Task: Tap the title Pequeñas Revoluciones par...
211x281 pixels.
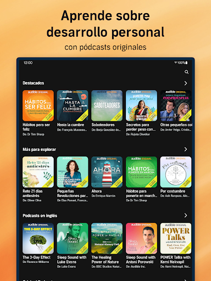Action: click(73, 193)
